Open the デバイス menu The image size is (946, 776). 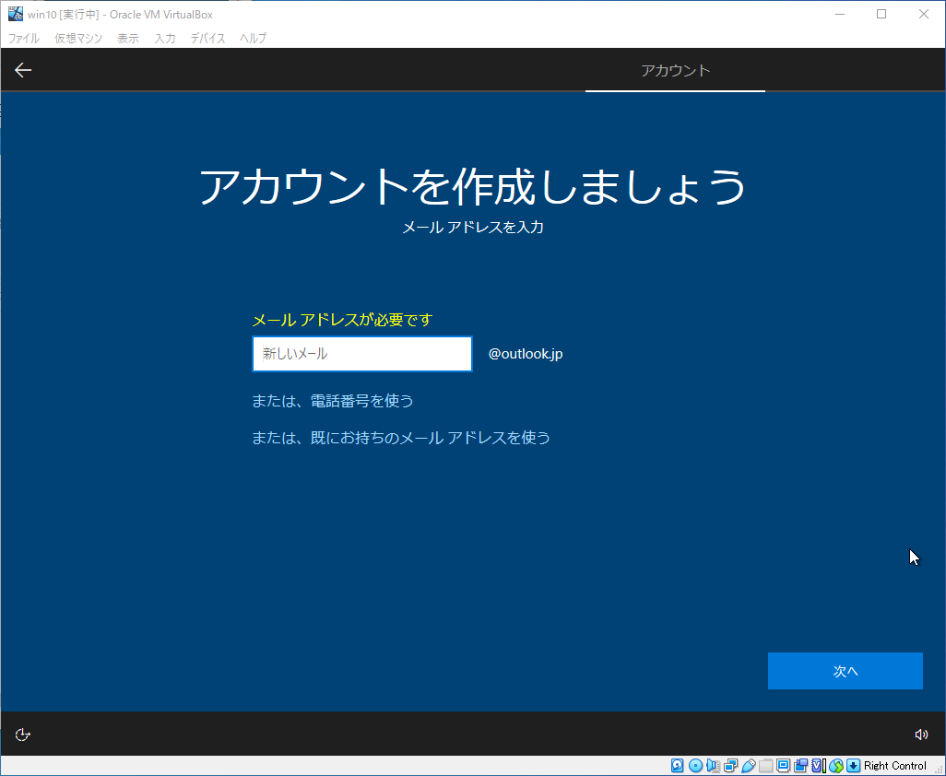(x=207, y=38)
